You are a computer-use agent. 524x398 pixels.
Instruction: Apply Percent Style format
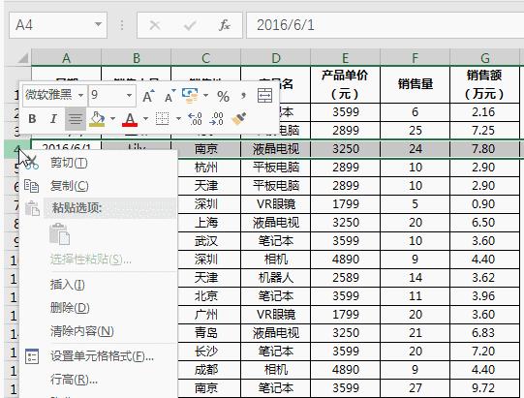[x=223, y=97]
